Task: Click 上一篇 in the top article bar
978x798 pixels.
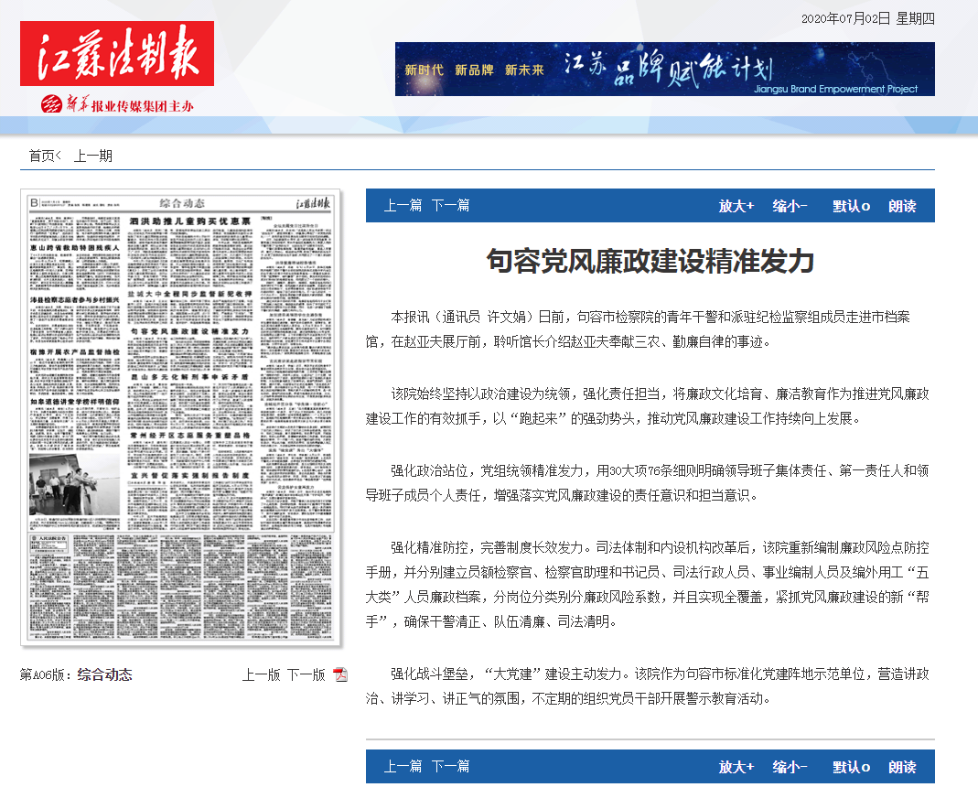Action: coord(403,205)
